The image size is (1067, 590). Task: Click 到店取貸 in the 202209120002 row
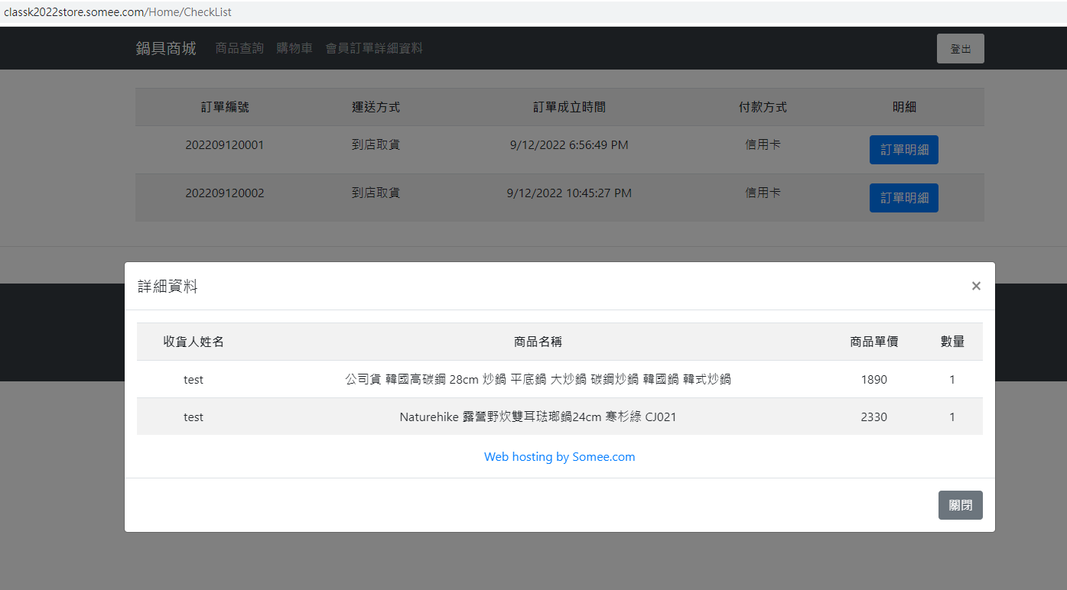tap(376, 193)
